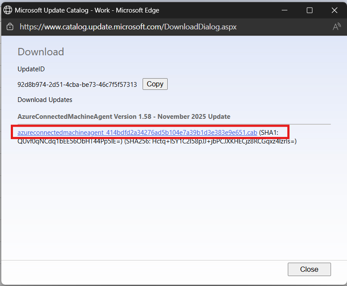347x286 pixels.
Task: Click the SHA1: label text
Action: pos(269,133)
